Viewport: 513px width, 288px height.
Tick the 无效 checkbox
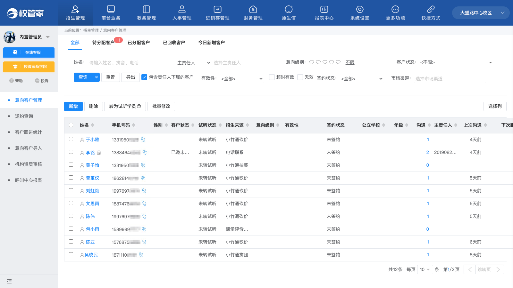(x=300, y=77)
